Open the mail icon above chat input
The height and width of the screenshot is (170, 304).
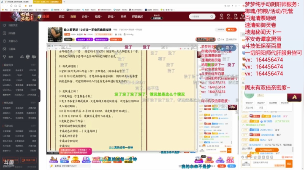[x=247, y=157]
